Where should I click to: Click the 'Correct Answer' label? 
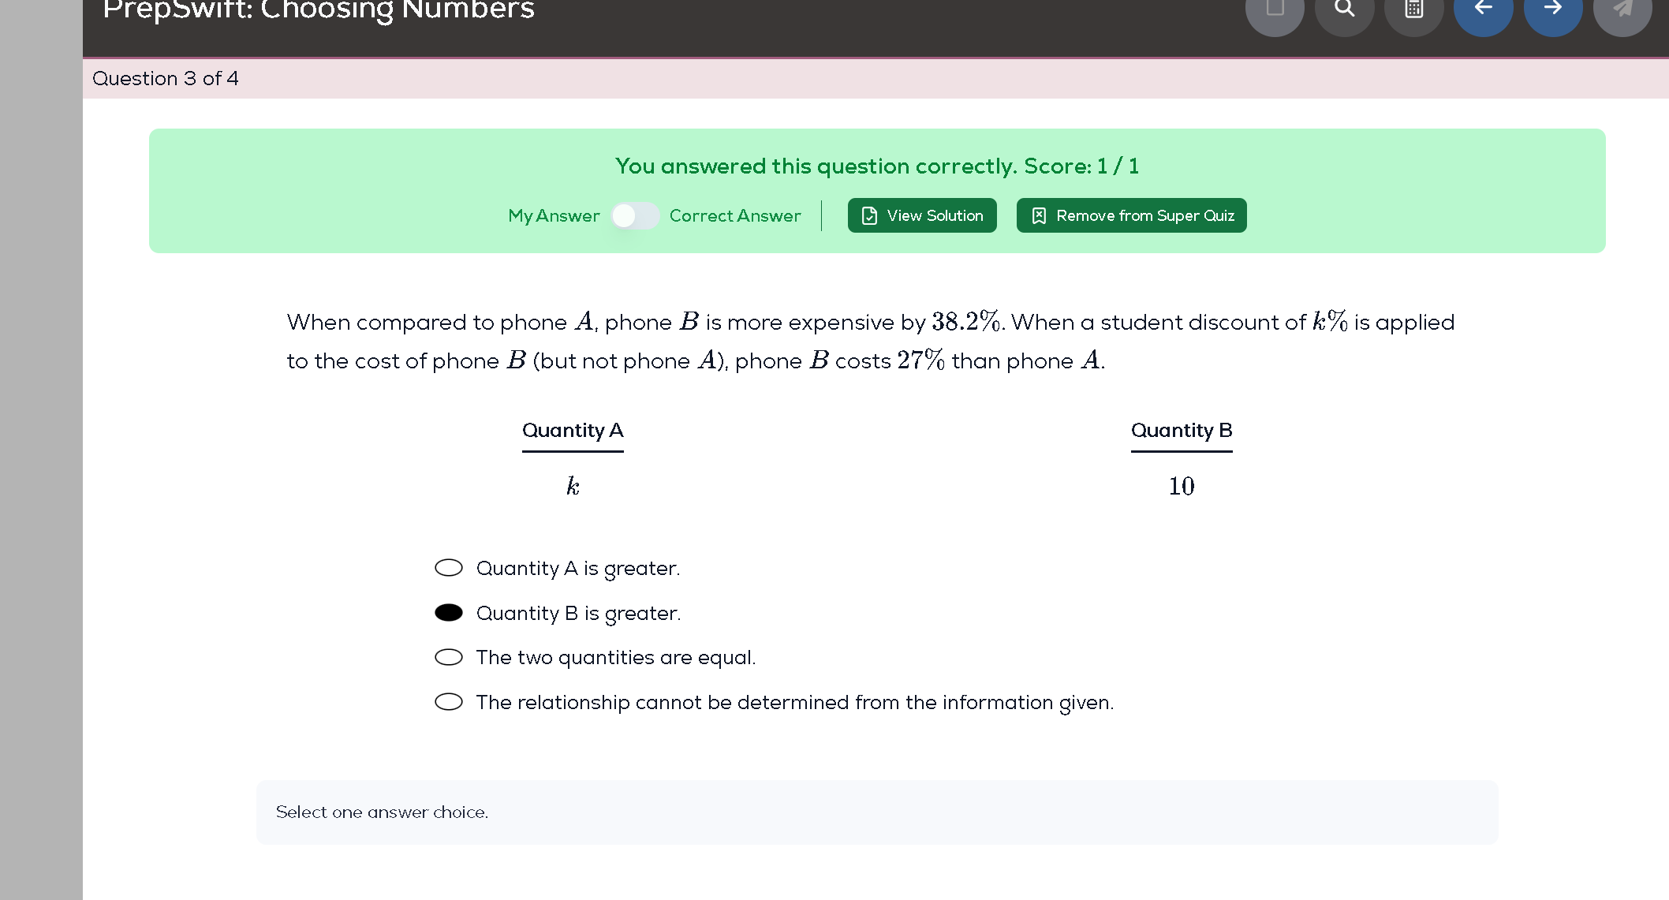735,215
